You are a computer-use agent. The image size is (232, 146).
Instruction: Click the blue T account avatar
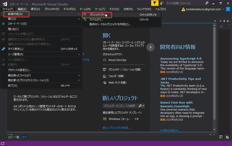[x=228, y=9]
